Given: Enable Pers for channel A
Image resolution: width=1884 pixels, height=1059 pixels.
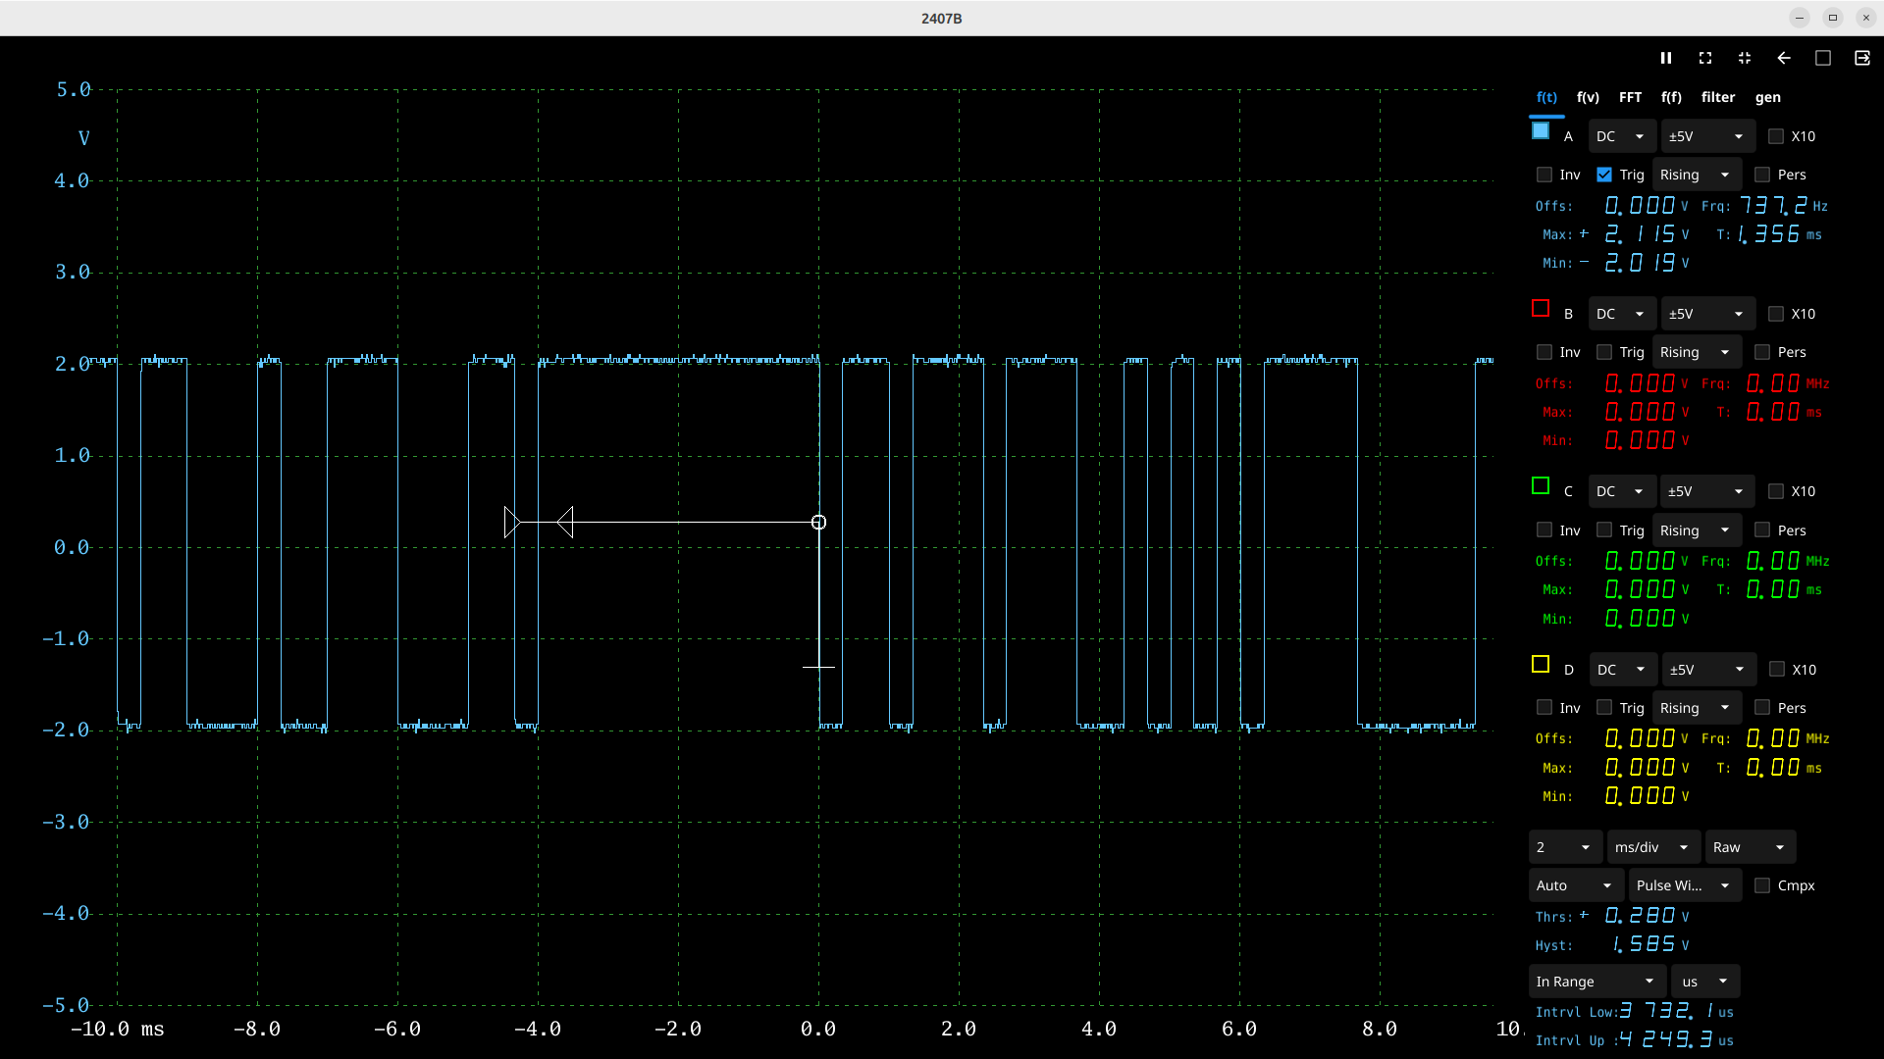Looking at the screenshot, I should [x=1762, y=175].
